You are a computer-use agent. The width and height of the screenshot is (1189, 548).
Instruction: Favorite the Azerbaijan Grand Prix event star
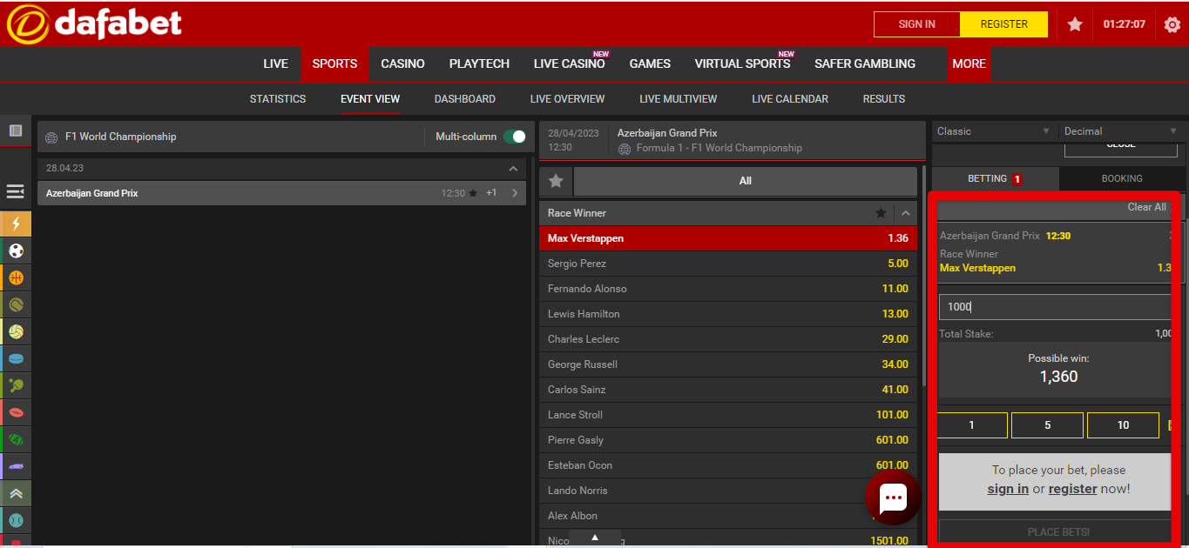[x=473, y=193]
